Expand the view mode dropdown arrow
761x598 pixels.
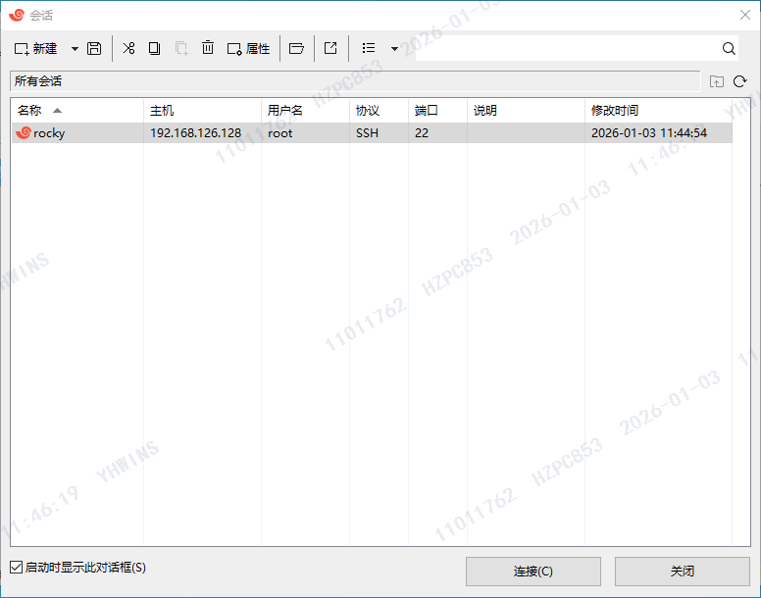click(394, 48)
